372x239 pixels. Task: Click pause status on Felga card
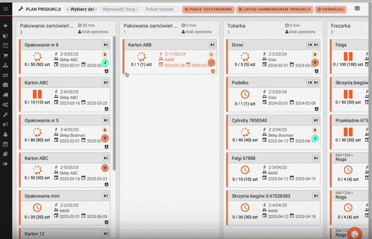pos(348,57)
